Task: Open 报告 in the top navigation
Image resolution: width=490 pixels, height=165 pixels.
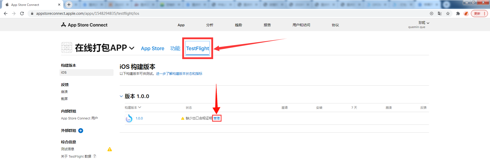Action: coord(267,25)
